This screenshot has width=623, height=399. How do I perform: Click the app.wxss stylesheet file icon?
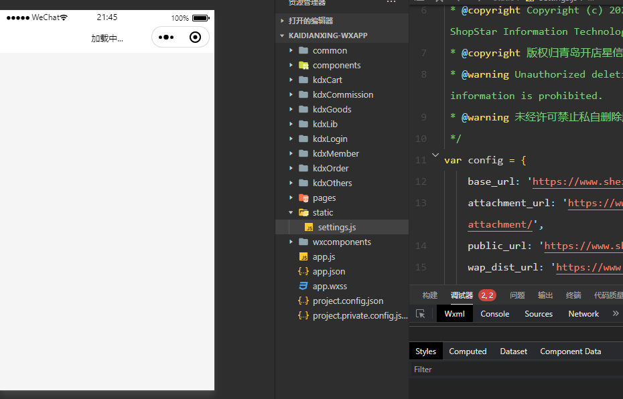[303, 287]
